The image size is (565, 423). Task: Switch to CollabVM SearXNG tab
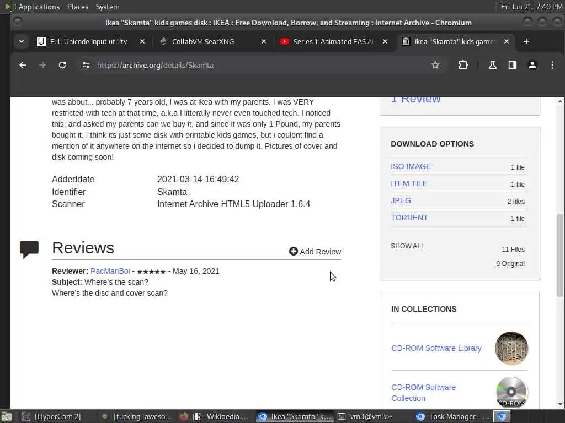(x=203, y=41)
